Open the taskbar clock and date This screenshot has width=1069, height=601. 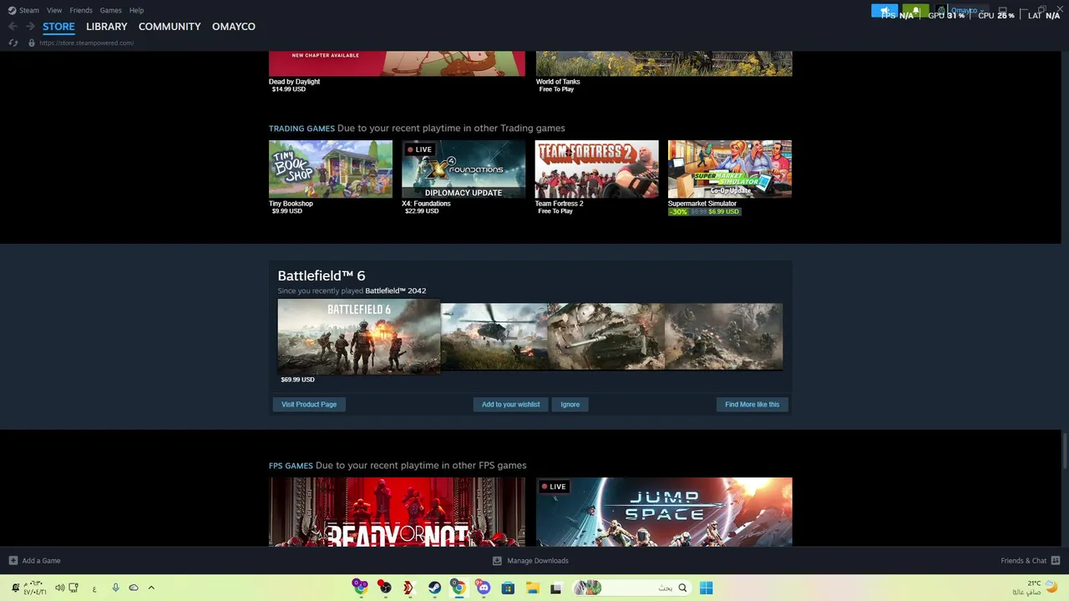pos(33,588)
